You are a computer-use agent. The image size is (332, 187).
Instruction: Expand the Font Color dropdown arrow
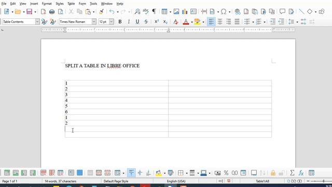click(192, 22)
